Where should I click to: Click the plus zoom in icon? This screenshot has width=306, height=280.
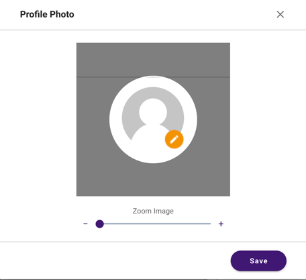click(x=221, y=224)
